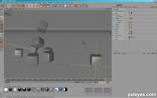Screen dimensions: 157x98
Task: Select the Sky object
Action: (x=116, y=13)
